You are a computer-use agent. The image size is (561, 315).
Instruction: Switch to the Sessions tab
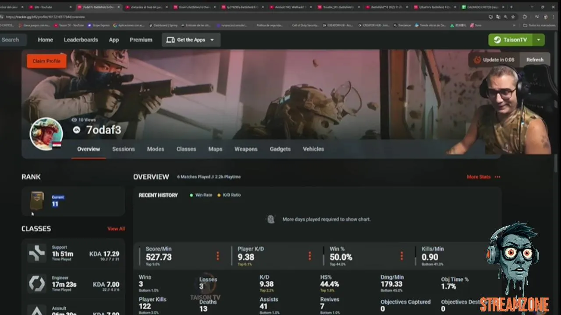123,149
